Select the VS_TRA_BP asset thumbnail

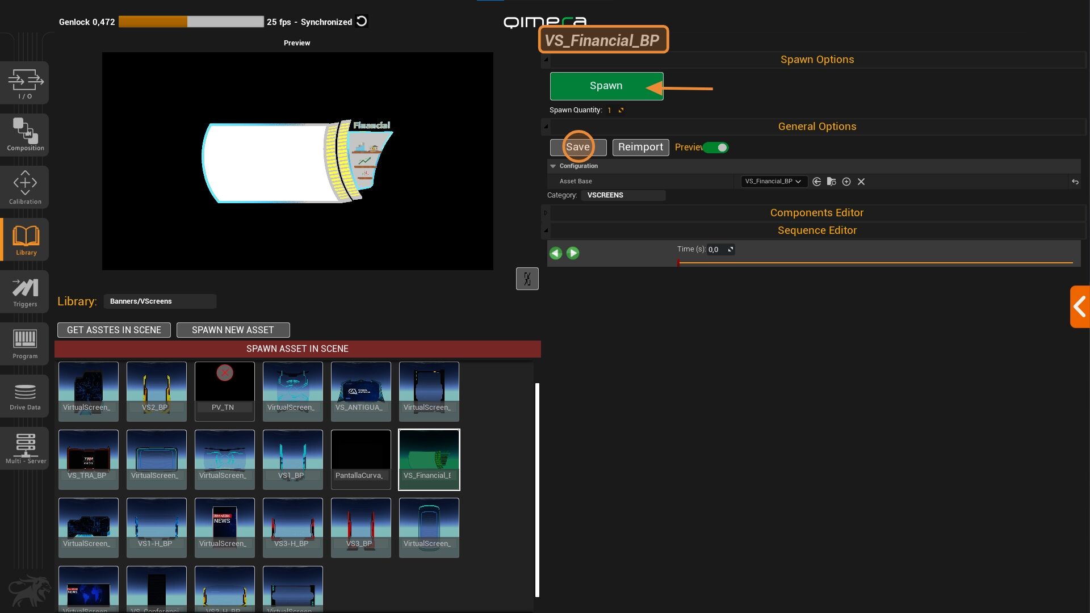(88, 459)
